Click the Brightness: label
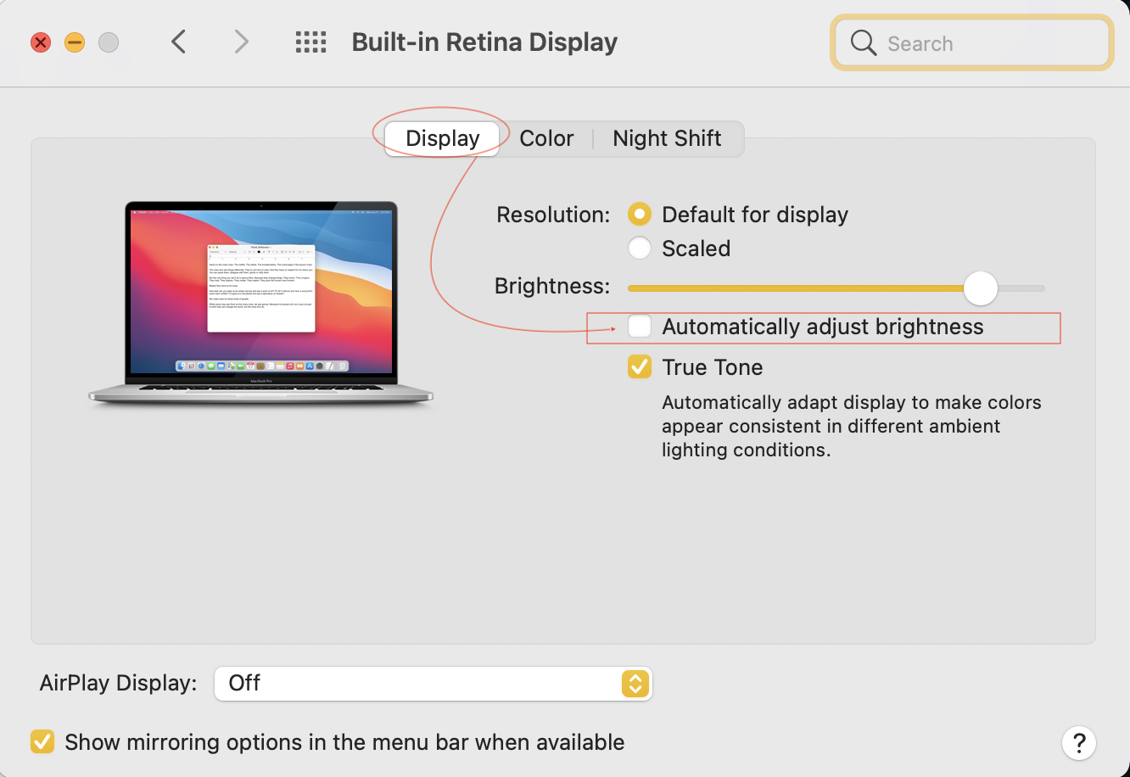The width and height of the screenshot is (1130, 777). [x=552, y=286]
